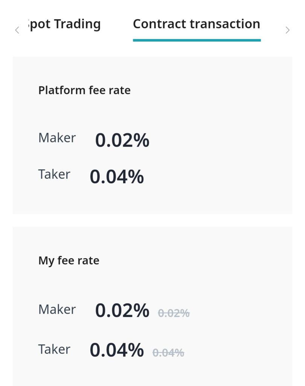The width and height of the screenshot is (305, 386).
Task: Click platform Taker 0.04% value
Action: pos(117,177)
